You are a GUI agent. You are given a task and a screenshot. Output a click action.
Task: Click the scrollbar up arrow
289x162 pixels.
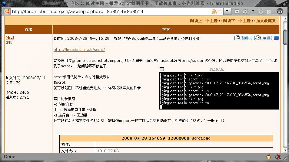coord(285,19)
